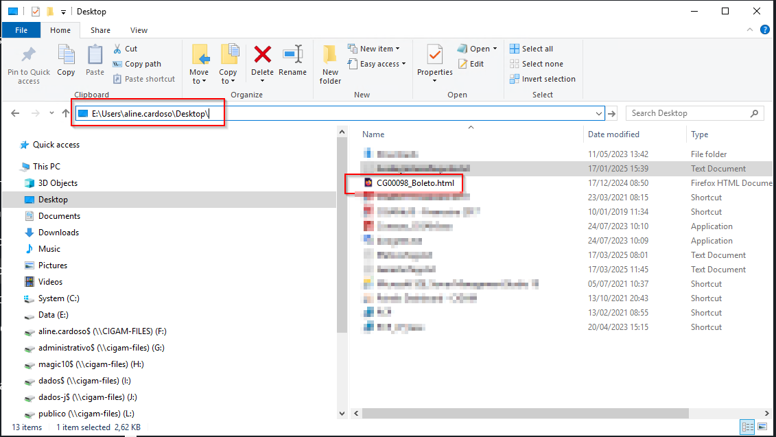Switch to Large icons view
Viewport: 776px width, 437px height.
click(762, 427)
